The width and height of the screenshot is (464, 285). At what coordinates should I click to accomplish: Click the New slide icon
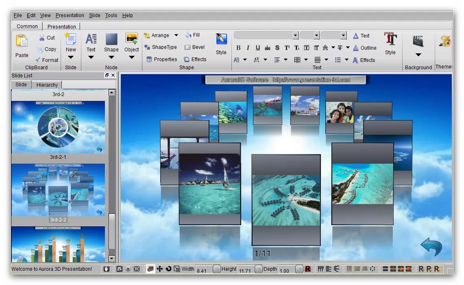(70, 39)
